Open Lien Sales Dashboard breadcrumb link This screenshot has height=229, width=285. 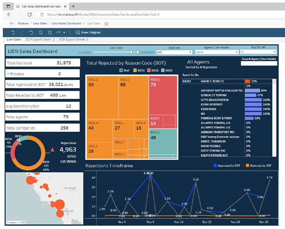(67, 23)
